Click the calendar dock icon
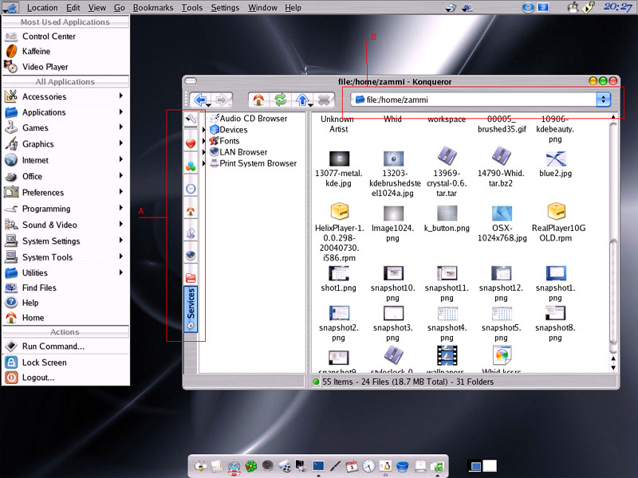The width and height of the screenshot is (638, 478). coord(352,466)
